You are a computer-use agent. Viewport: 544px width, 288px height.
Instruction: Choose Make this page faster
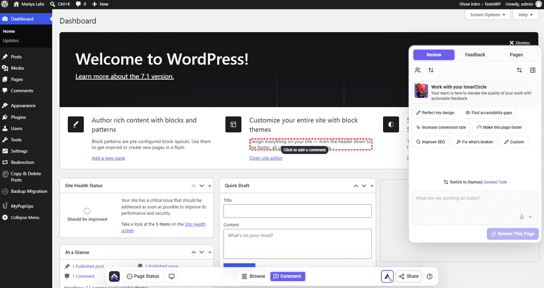(x=499, y=127)
